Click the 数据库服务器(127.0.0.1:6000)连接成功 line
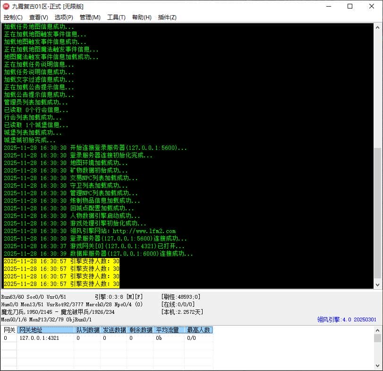Viewport: 383px width, 371px height. 98,254
